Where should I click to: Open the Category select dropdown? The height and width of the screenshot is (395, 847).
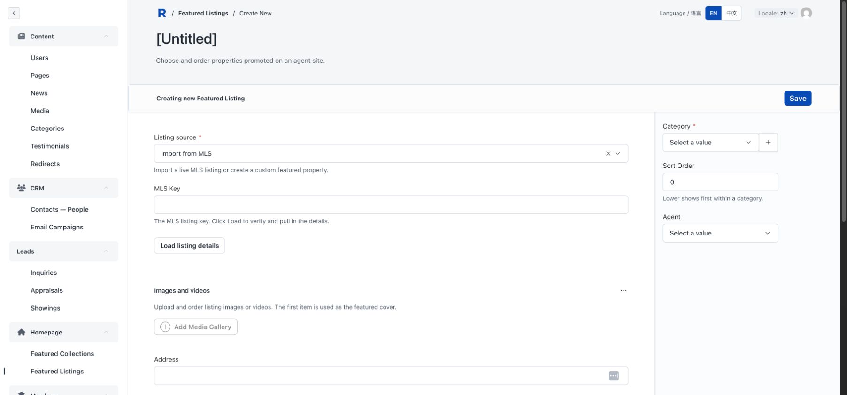[710, 142]
